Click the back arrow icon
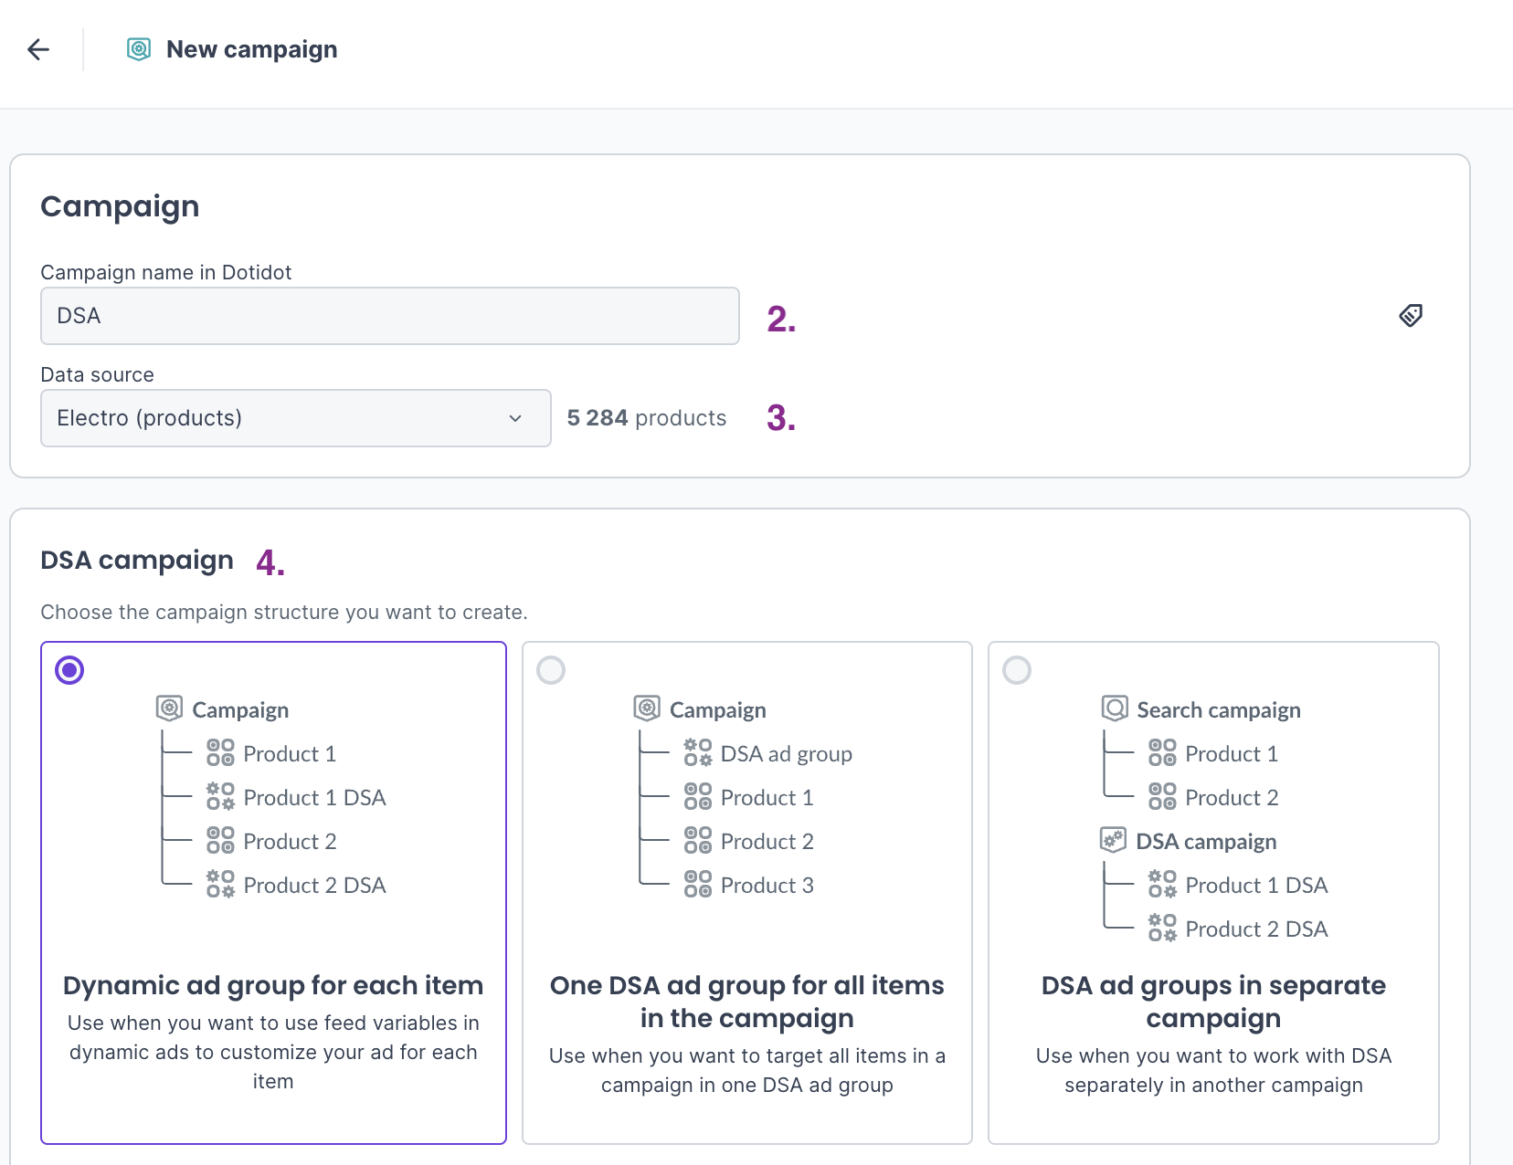The width and height of the screenshot is (1513, 1165). [38, 49]
